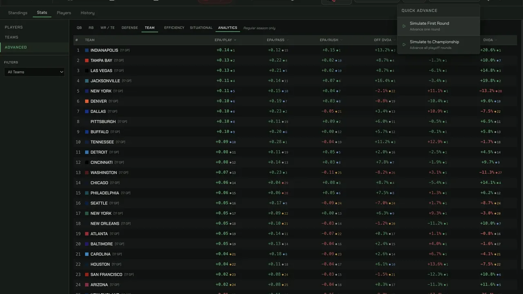Image resolution: width=523 pixels, height=294 pixels.
Task: Go to the History tab
Action: 87,13
